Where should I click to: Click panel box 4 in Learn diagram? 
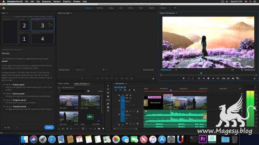[x=42, y=38]
